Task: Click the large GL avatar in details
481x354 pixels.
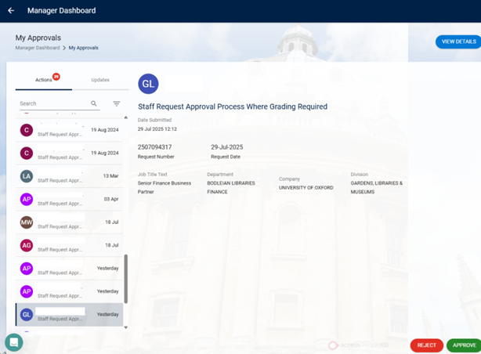Action: (148, 84)
